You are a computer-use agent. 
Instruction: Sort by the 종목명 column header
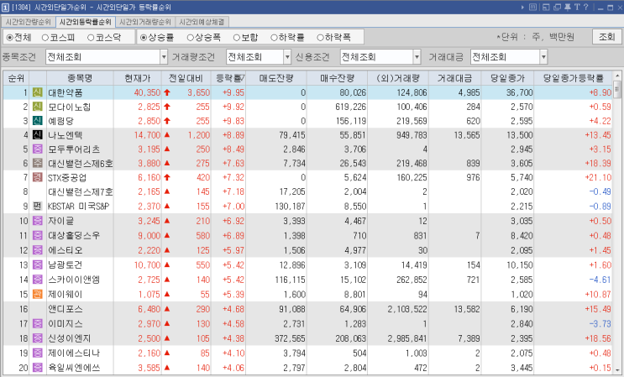(x=80, y=78)
